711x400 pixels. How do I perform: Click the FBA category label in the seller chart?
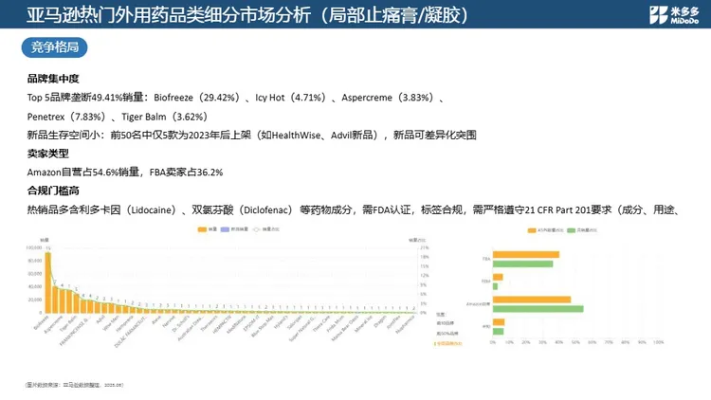[x=486, y=259]
